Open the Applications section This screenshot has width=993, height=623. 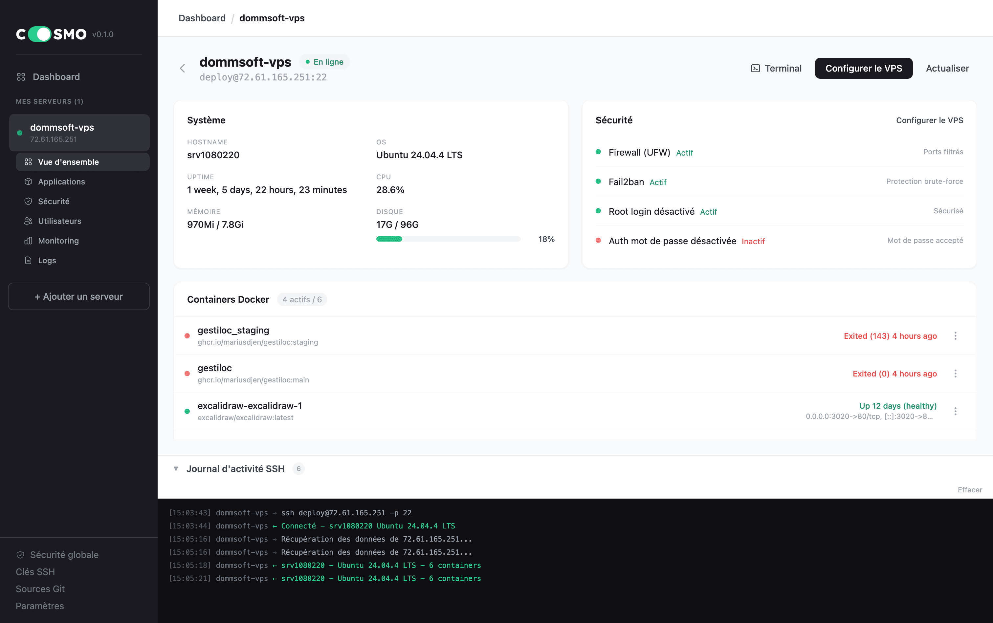tap(61, 182)
